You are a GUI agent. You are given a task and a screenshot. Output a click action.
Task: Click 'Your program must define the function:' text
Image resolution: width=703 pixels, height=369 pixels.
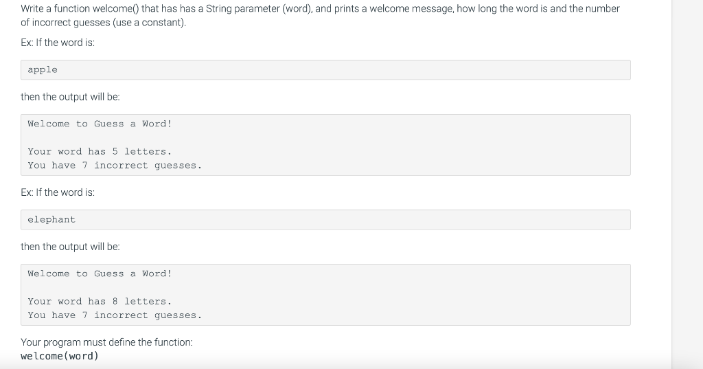tap(106, 342)
